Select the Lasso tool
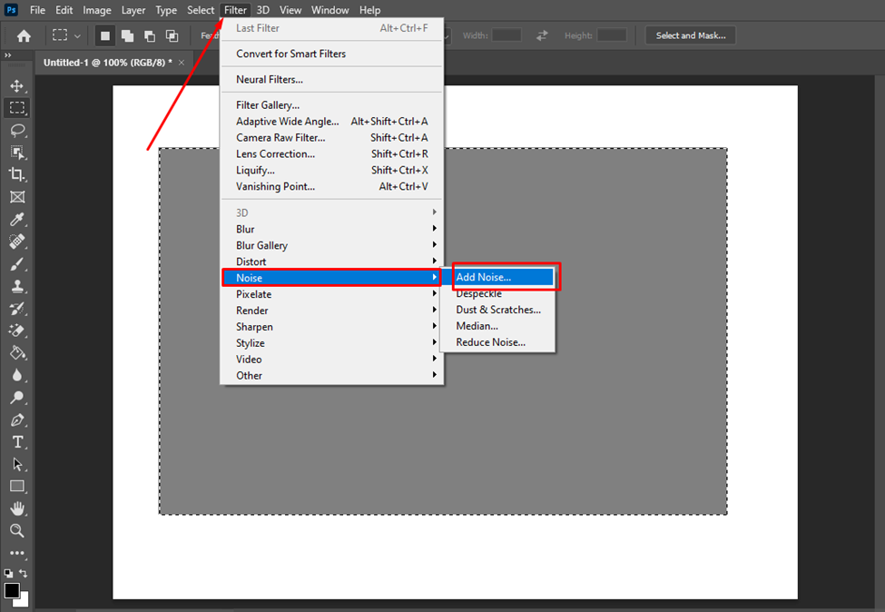Viewport: 885px width, 612px height. pyautogui.click(x=17, y=131)
